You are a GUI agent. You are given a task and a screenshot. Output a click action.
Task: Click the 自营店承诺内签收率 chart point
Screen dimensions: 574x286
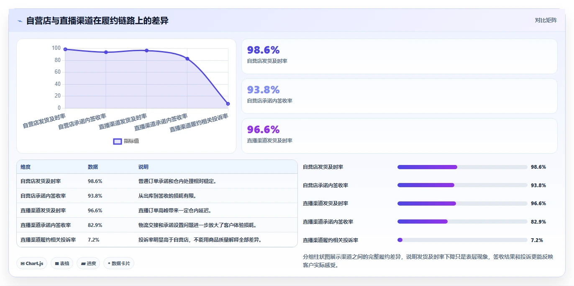106,52
